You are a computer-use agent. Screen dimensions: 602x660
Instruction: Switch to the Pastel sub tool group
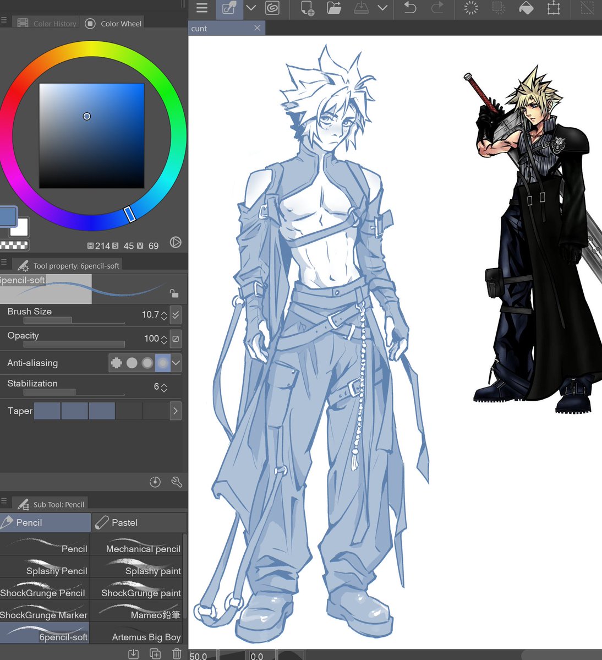coord(139,522)
